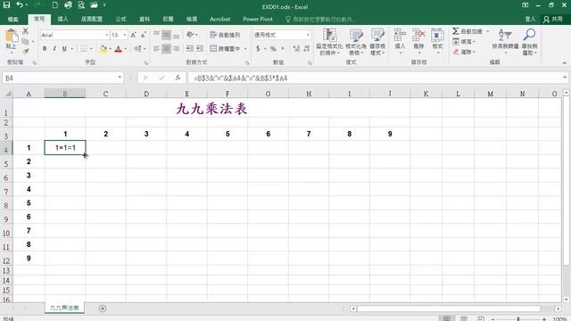Screen dimensions: 571x321
Task: Open fill color dropdown arrow
Action: coord(111,49)
